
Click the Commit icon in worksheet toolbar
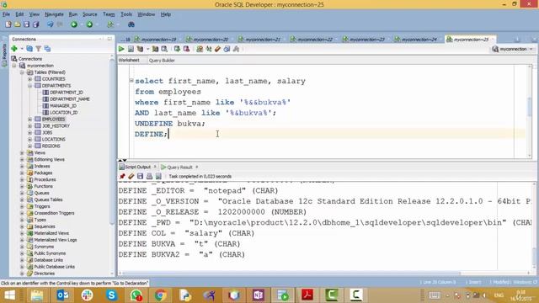point(177,49)
